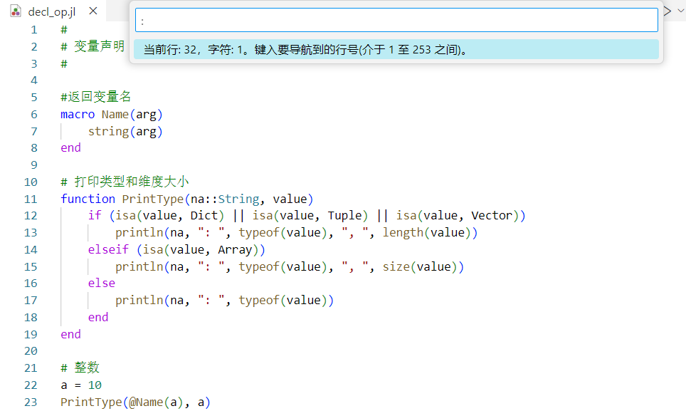The height and width of the screenshot is (411, 686).
Task: Place cursor on the 'macro' keyword
Action: pyautogui.click(x=78, y=114)
